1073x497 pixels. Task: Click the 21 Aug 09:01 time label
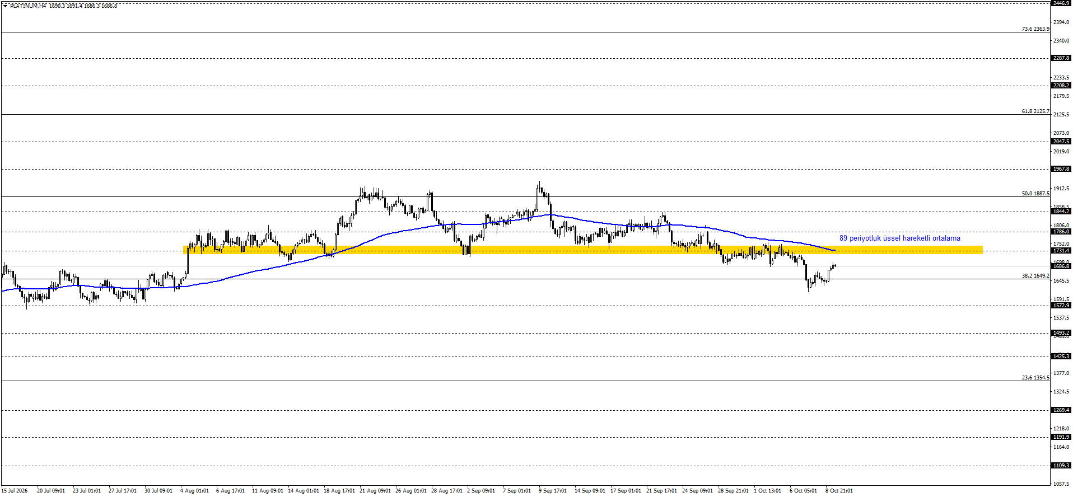coord(375,491)
